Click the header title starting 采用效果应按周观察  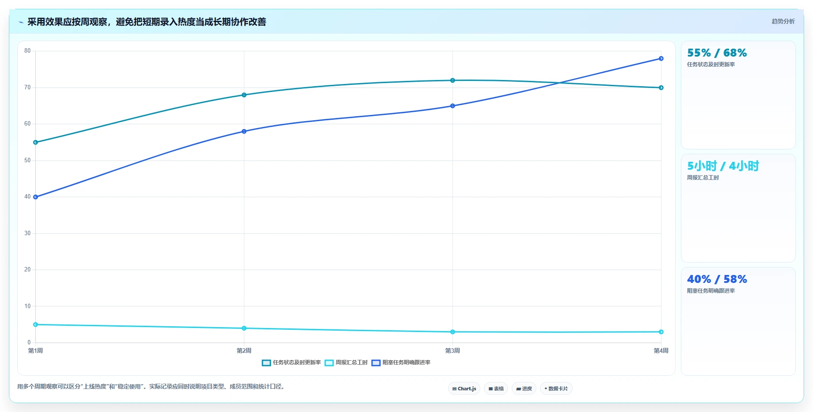point(147,22)
